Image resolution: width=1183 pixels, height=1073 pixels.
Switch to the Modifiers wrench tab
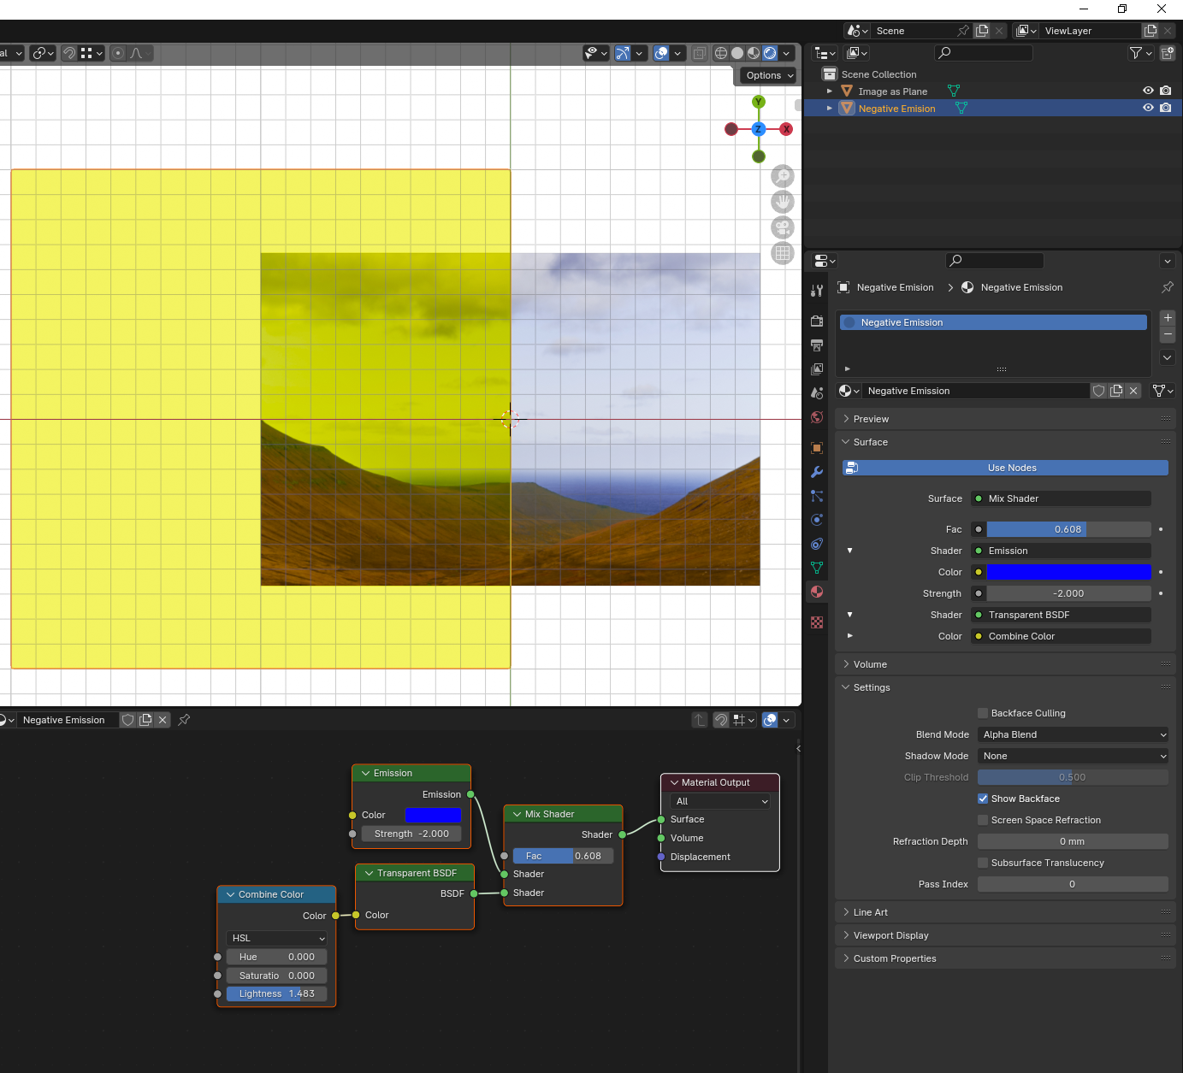click(817, 472)
